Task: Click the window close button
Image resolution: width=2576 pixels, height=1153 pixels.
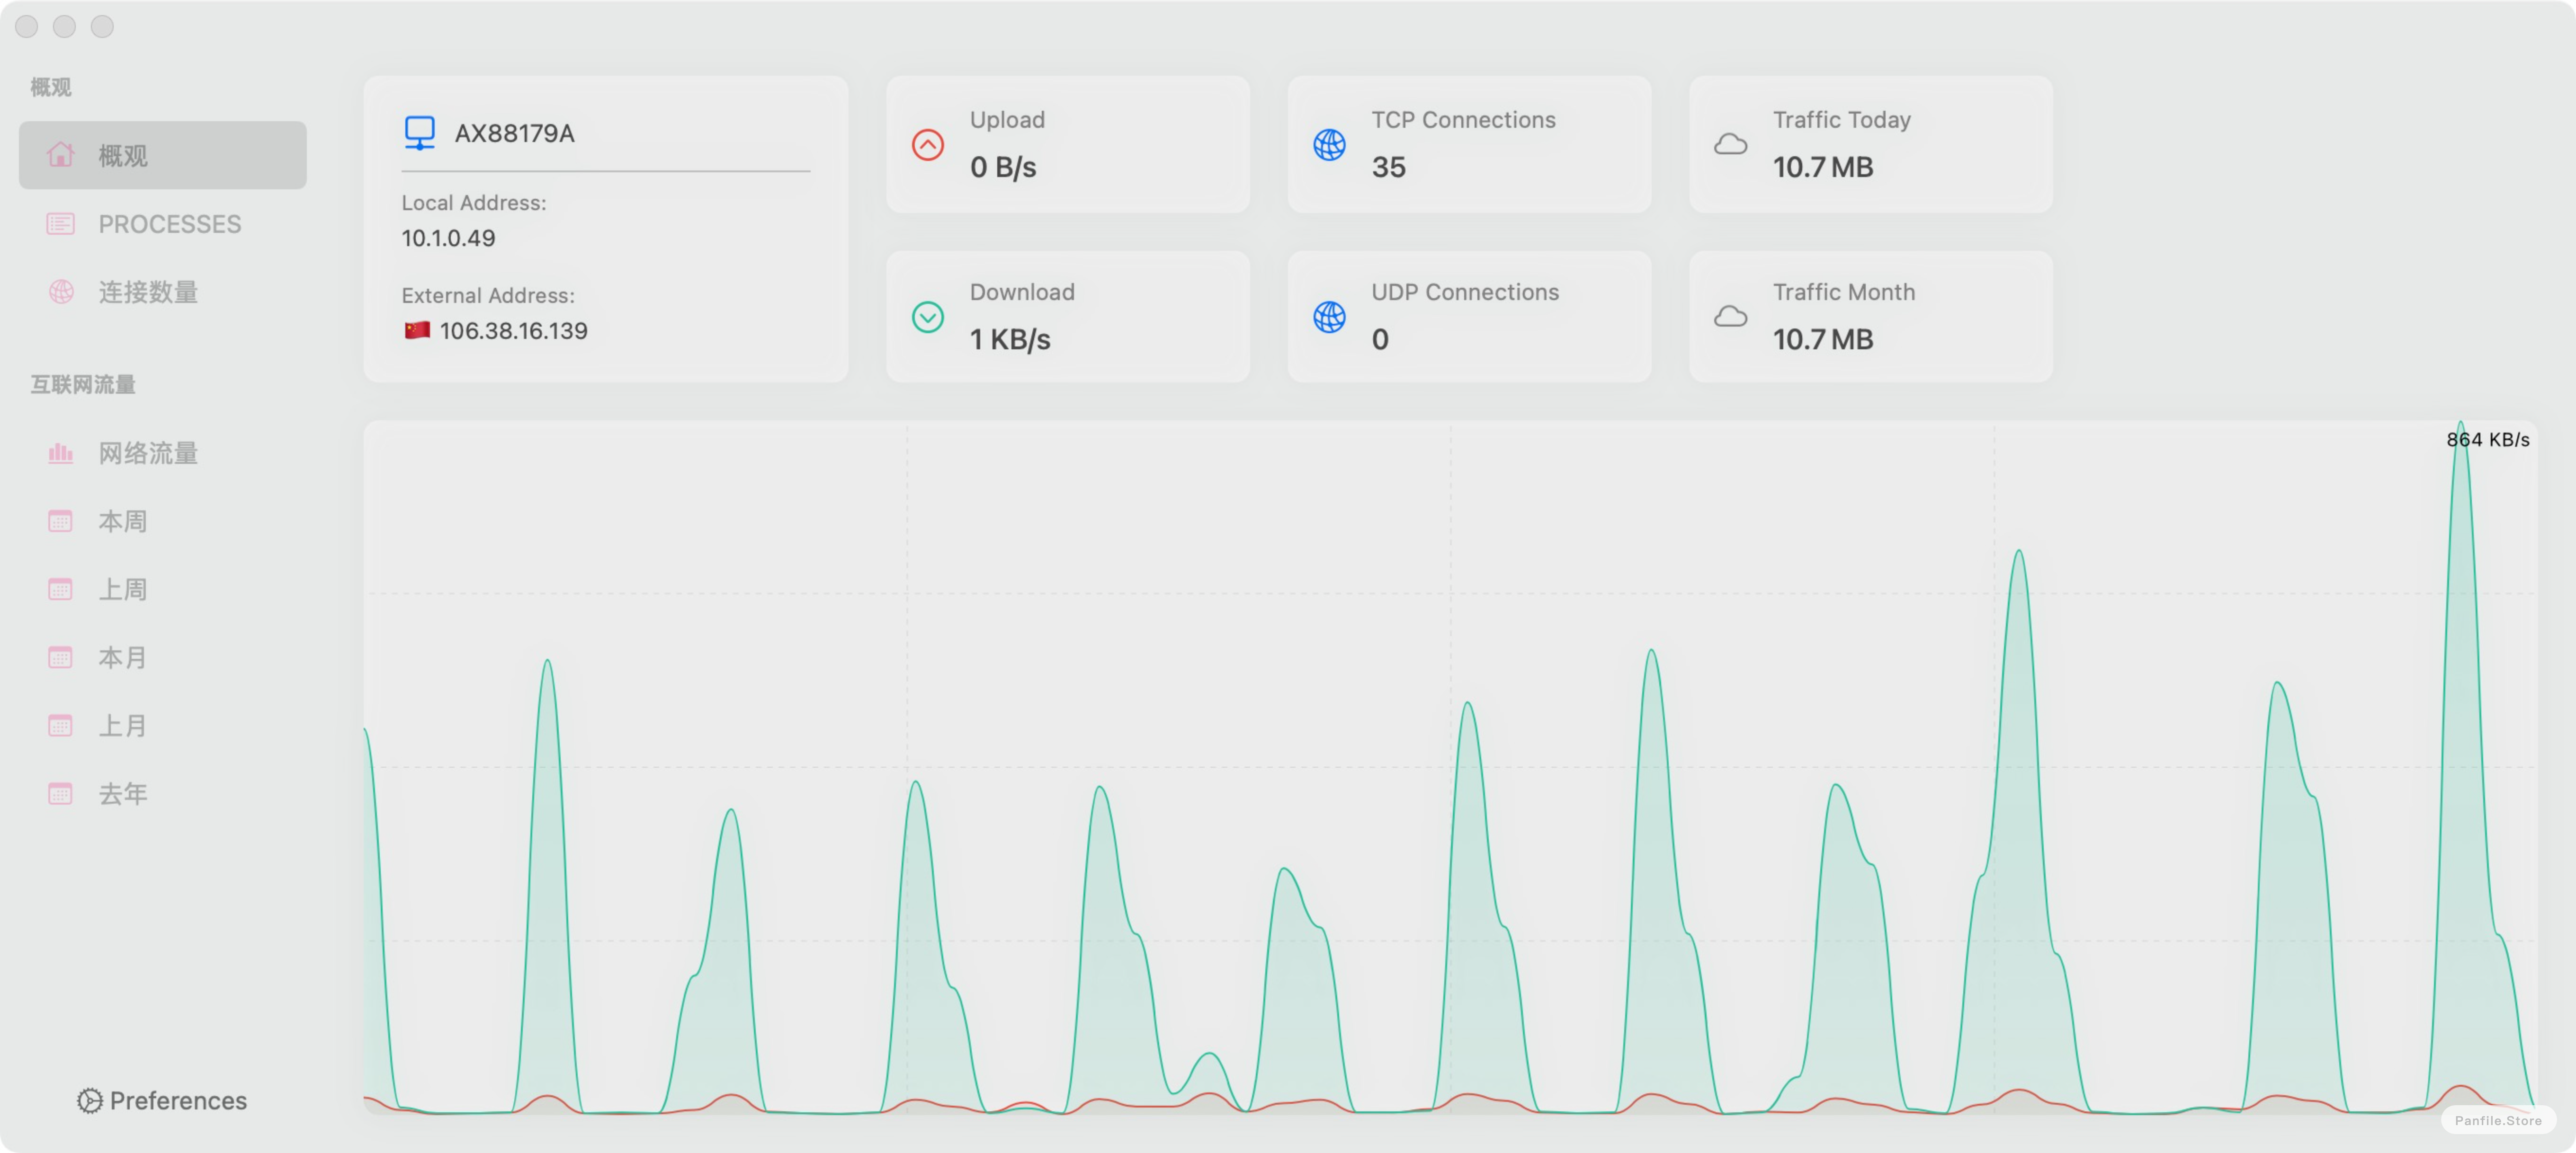Action: pyautogui.click(x=27, y=26)
